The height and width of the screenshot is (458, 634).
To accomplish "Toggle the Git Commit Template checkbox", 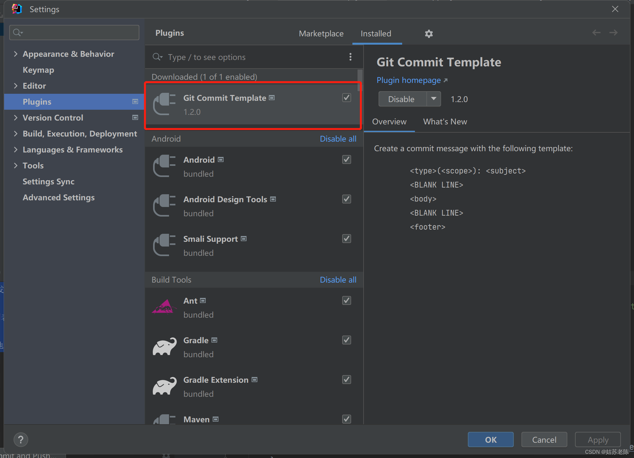I will click(x=347, y=98).
